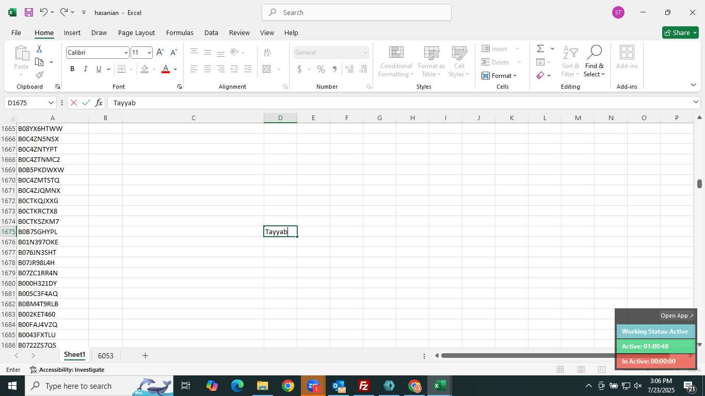Add a new sheet with plus button
Image resolution: width=705 pixels, height=396 pixels.
[145, 356]
